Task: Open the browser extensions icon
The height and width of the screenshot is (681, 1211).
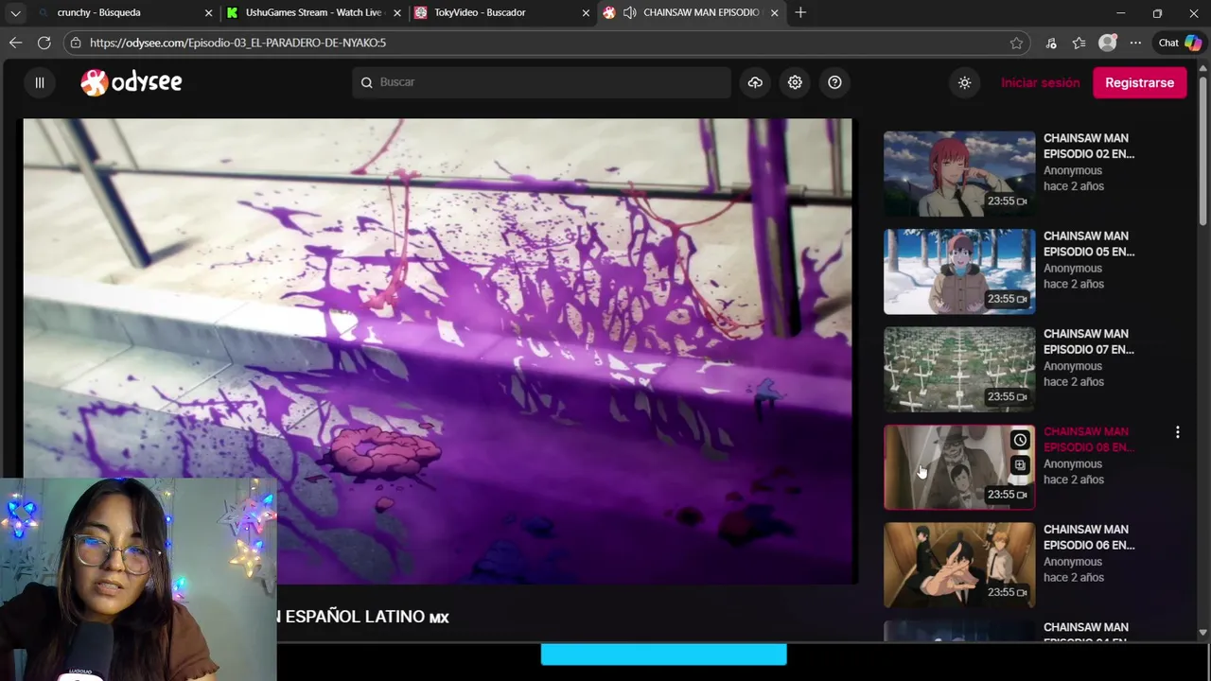Action: point(1051,43)
